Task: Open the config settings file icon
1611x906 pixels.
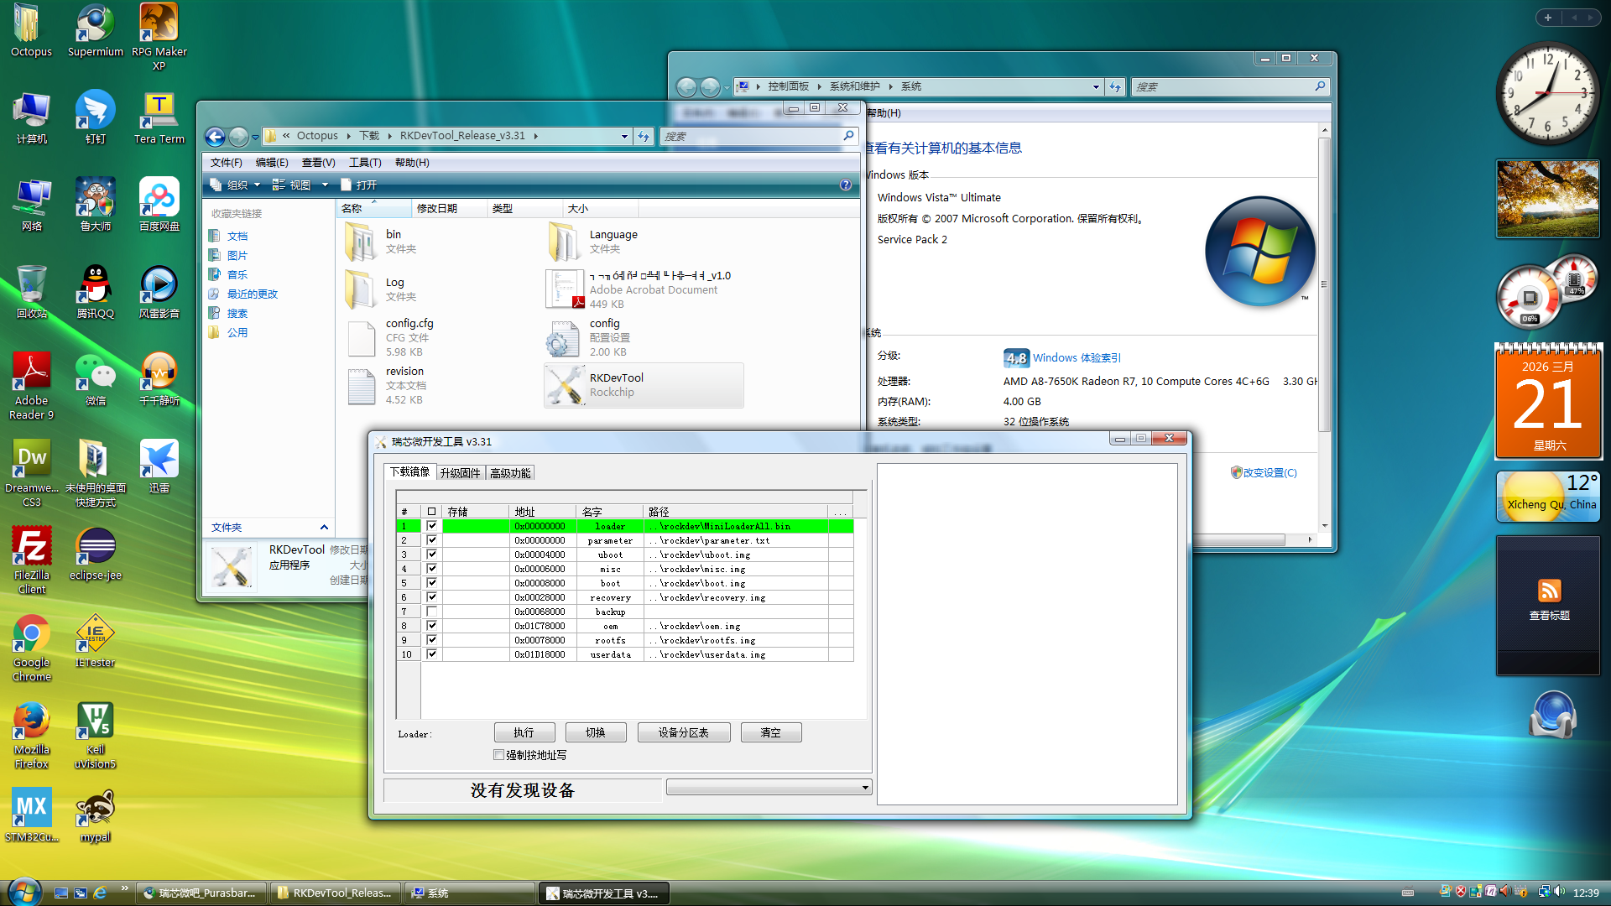Action: [562, 337]
